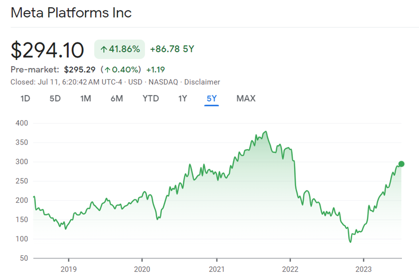Screen dimensions: 419x280
Task: Click the green 41.86% change badge
Action: point(119,49)
